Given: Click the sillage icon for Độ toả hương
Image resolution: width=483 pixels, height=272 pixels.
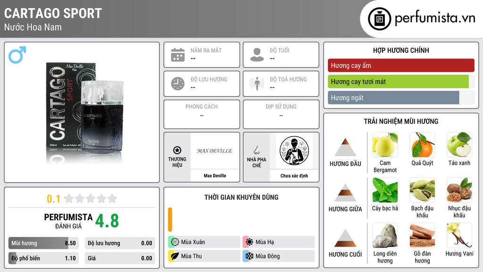Looking at the screenshot, I should tap(257, 84).
